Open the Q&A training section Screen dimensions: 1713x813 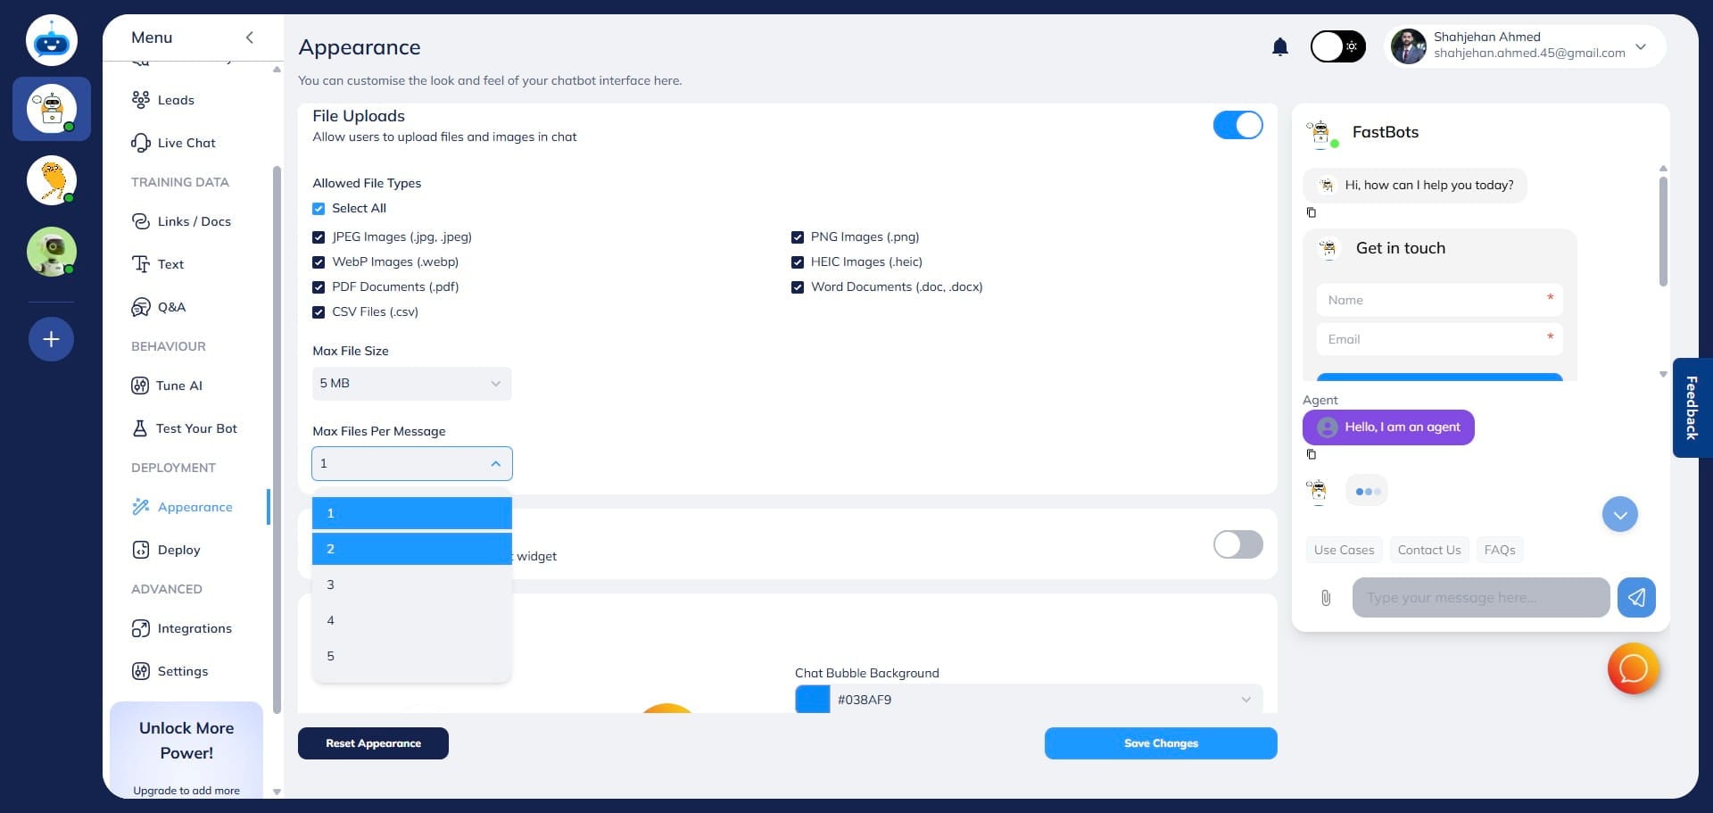click(171, 307)
